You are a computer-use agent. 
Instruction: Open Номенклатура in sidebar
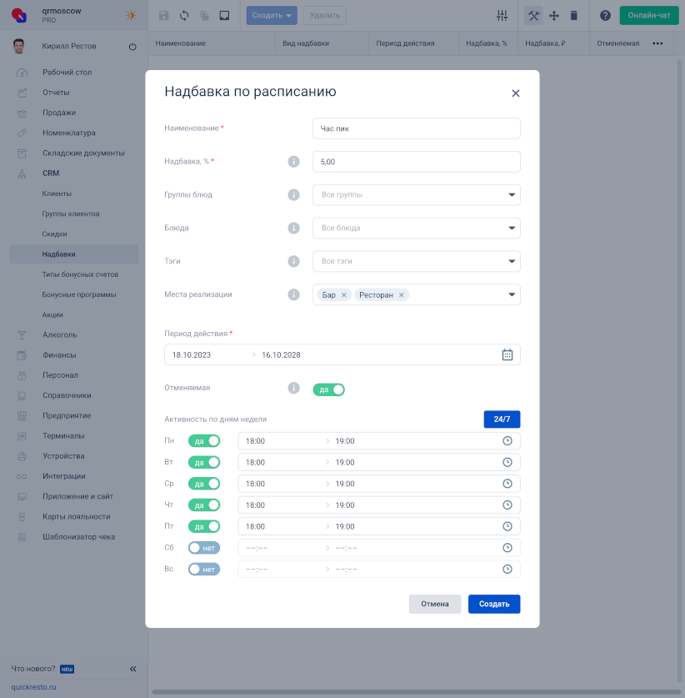pos(69,133)
